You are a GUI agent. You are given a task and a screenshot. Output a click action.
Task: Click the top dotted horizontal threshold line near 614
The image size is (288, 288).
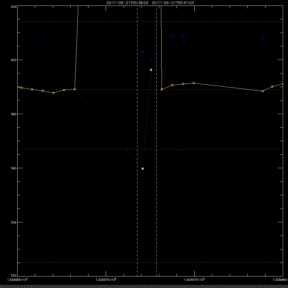[150, 22]
